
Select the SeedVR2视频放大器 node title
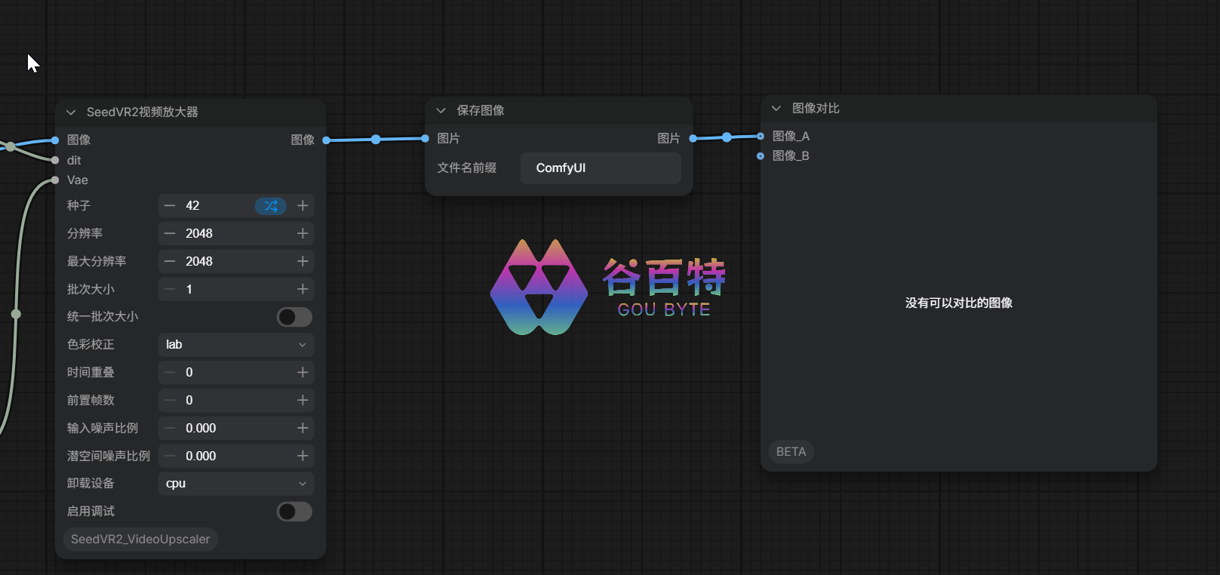click(x=143, y=112)
